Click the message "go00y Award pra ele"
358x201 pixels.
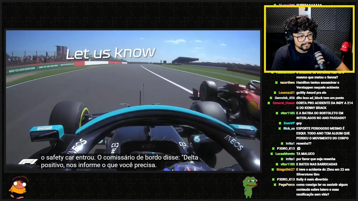coord(311,93)
